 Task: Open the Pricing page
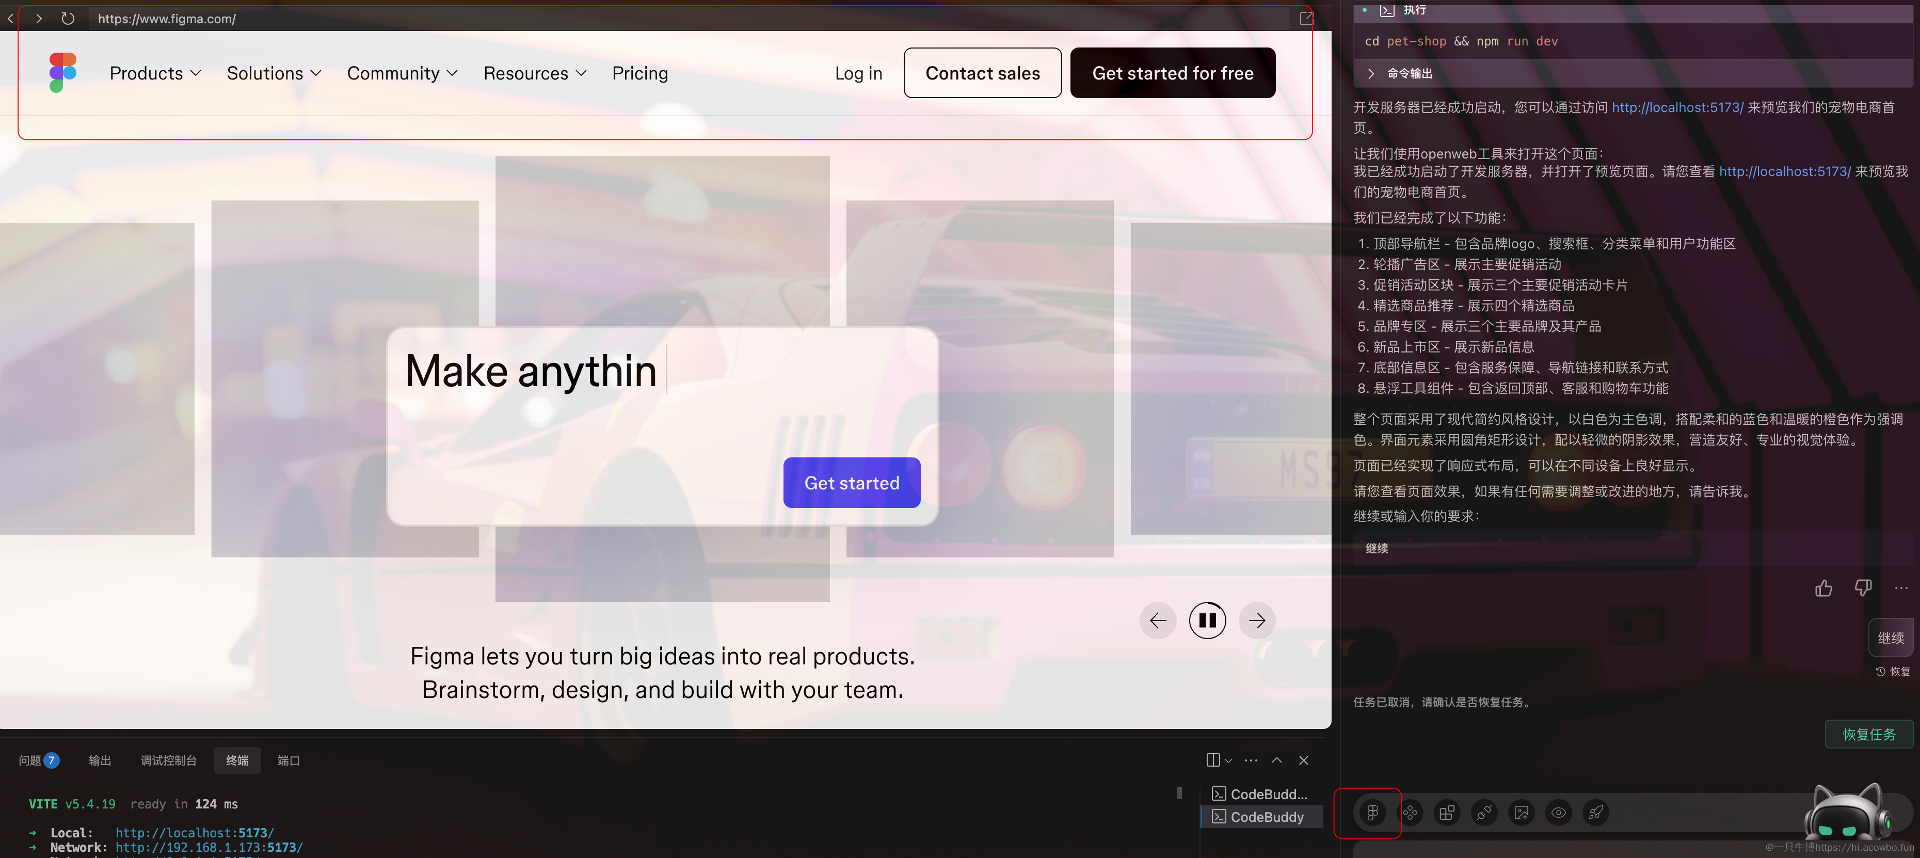click(639, 73)
